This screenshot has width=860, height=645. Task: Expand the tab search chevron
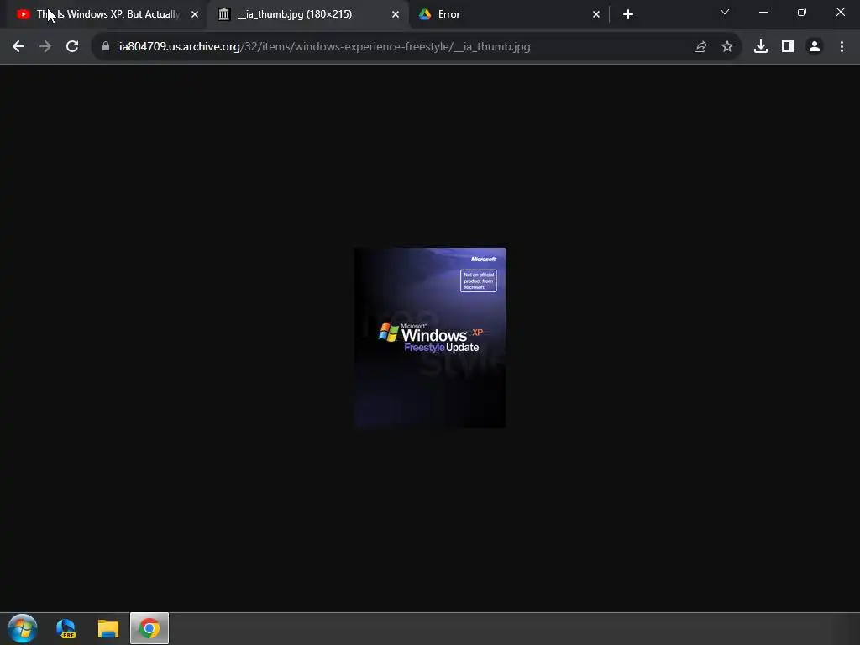pyautogui.click(x=725, y=12)
